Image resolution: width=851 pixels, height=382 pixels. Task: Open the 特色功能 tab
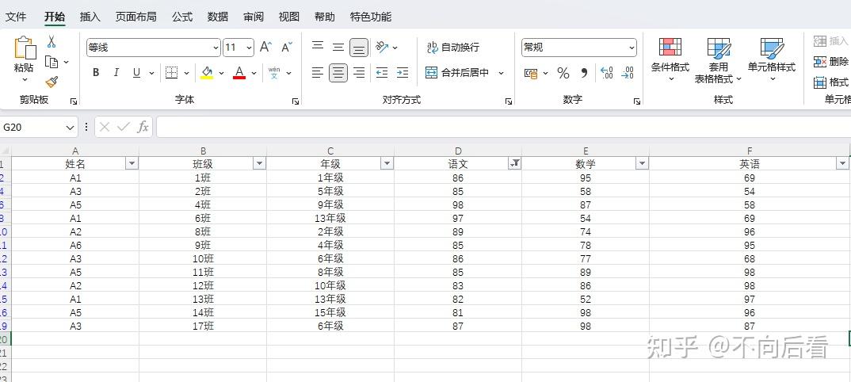[371, 17]
